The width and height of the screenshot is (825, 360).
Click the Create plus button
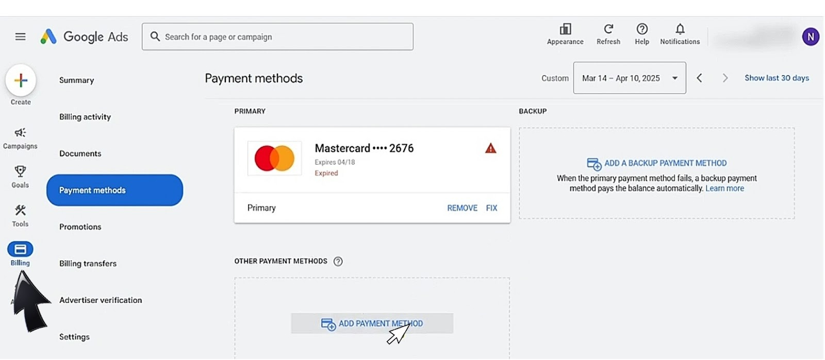tap(21, 80)
